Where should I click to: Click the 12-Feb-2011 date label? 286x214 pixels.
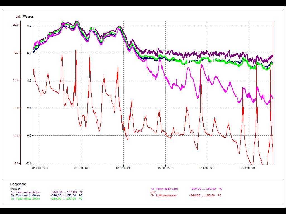[124, 168]
